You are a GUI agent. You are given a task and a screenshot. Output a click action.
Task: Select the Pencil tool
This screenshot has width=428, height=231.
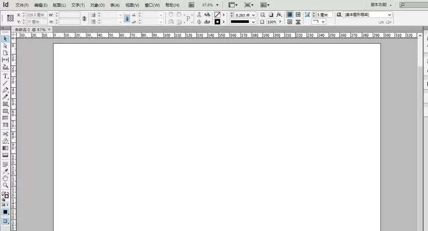(5, 97)
